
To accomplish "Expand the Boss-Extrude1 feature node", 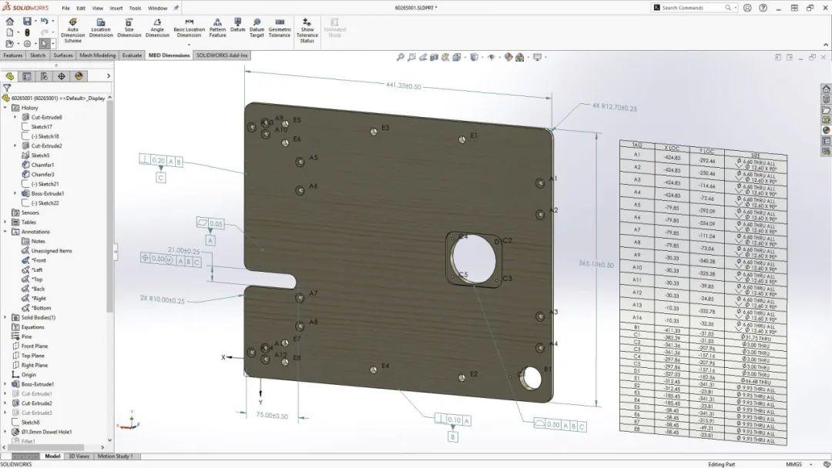I will [x=15, y=192].
